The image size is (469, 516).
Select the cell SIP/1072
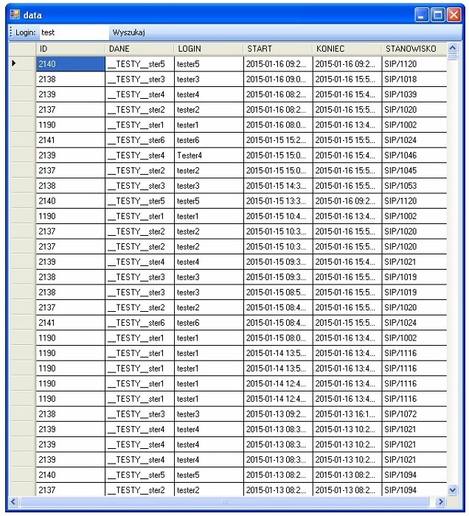[414, 414]
